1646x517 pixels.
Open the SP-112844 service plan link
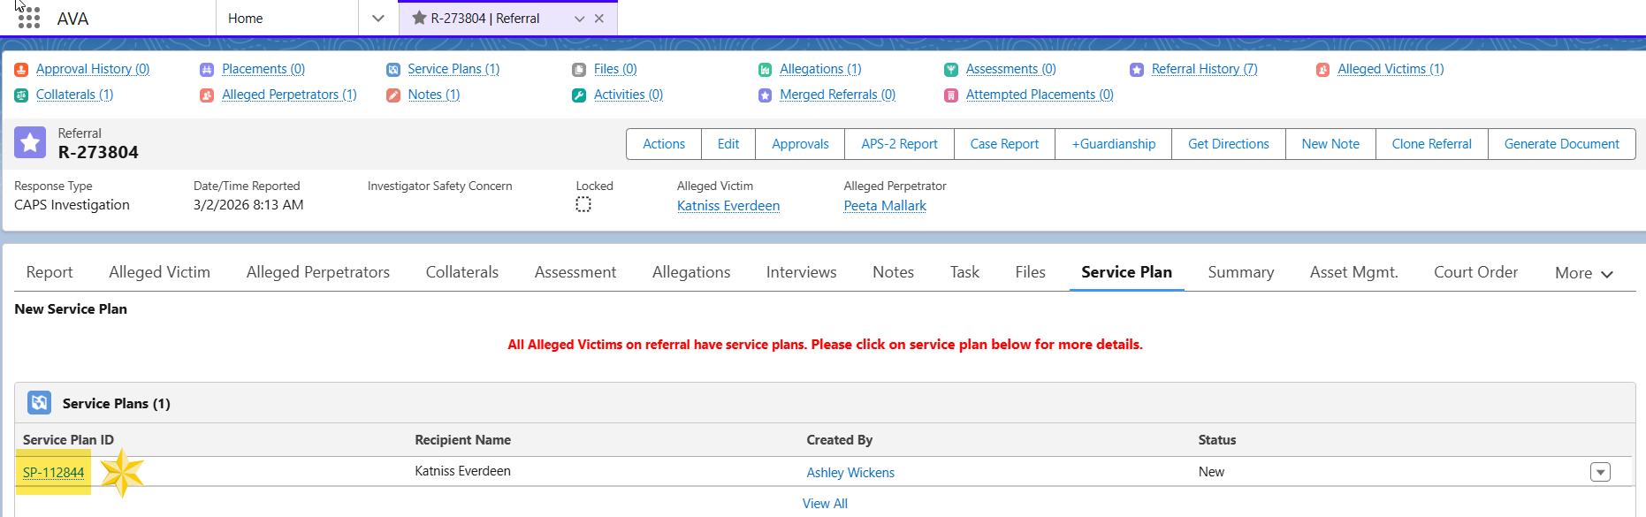pos(53,473)
